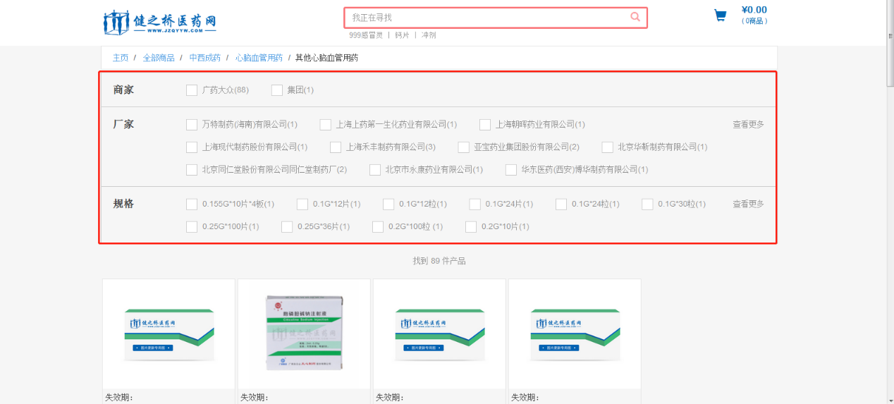Viewport: 894px width, 404px height.
Task: Check 北京同仁堂股份有限公司同仁堂制药厂 filter
Action: [x=192, y=170]
